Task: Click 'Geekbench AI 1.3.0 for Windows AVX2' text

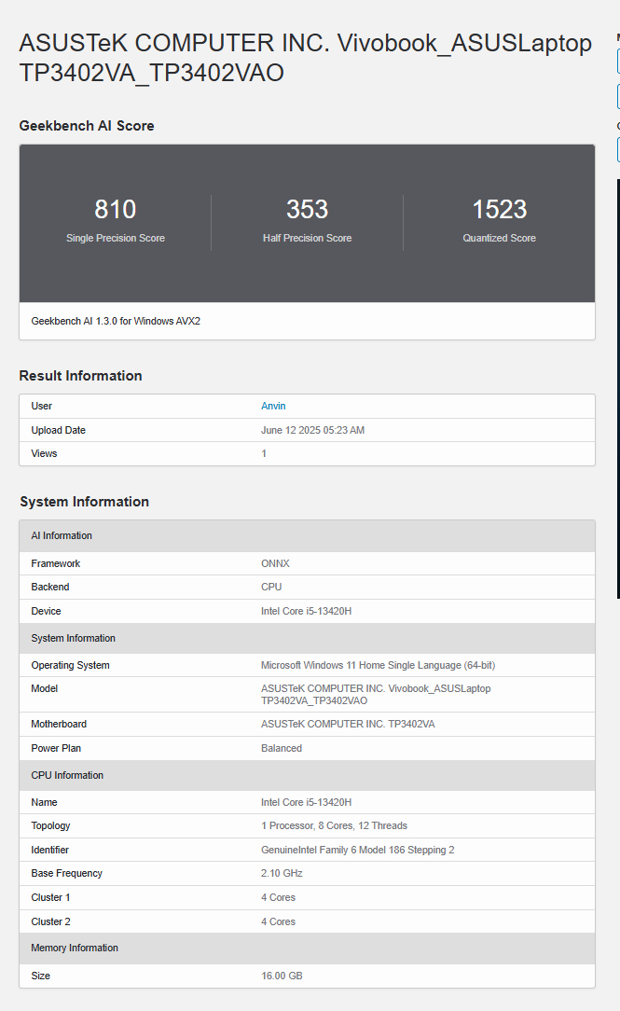Action: click(x=116, y=321)
